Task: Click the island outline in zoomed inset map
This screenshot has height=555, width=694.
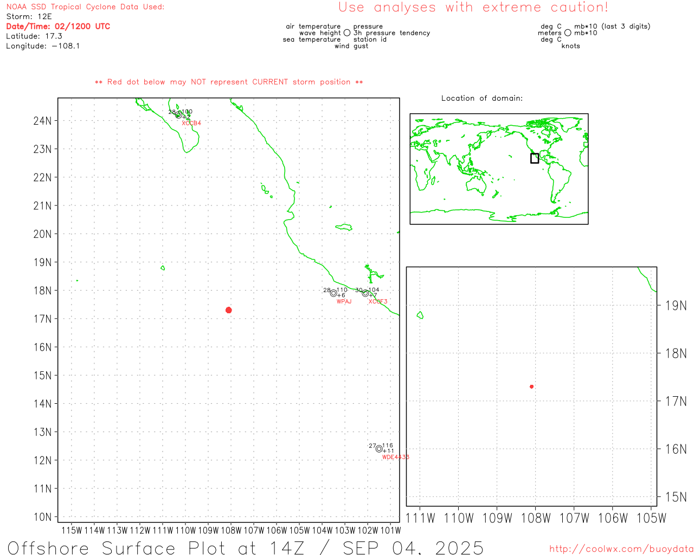Action: tap(420, 315)
